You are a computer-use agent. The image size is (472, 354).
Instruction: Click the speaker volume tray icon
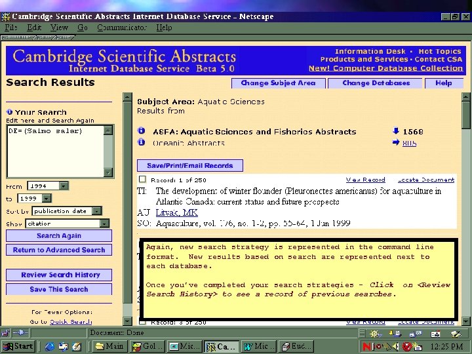(396, 347)
